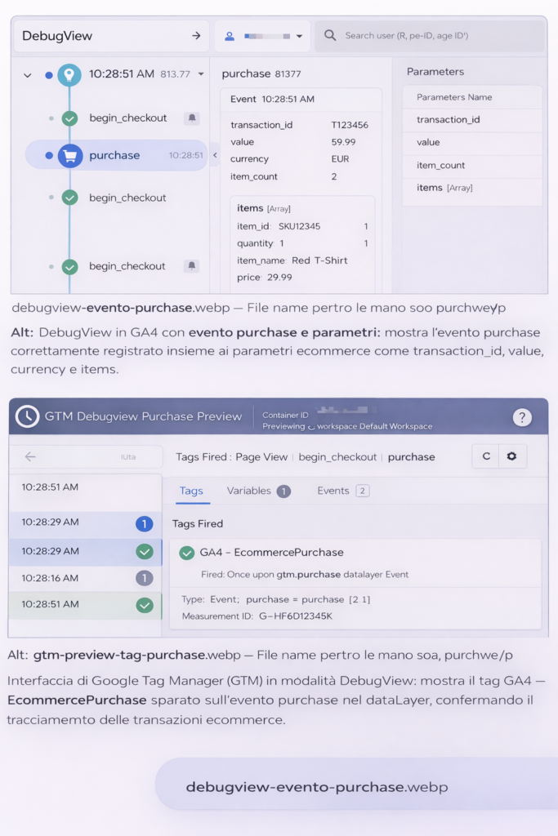Collapse the 10:28:51 AM timeline group
Screen dimensions: 558x836
(28, 75)
